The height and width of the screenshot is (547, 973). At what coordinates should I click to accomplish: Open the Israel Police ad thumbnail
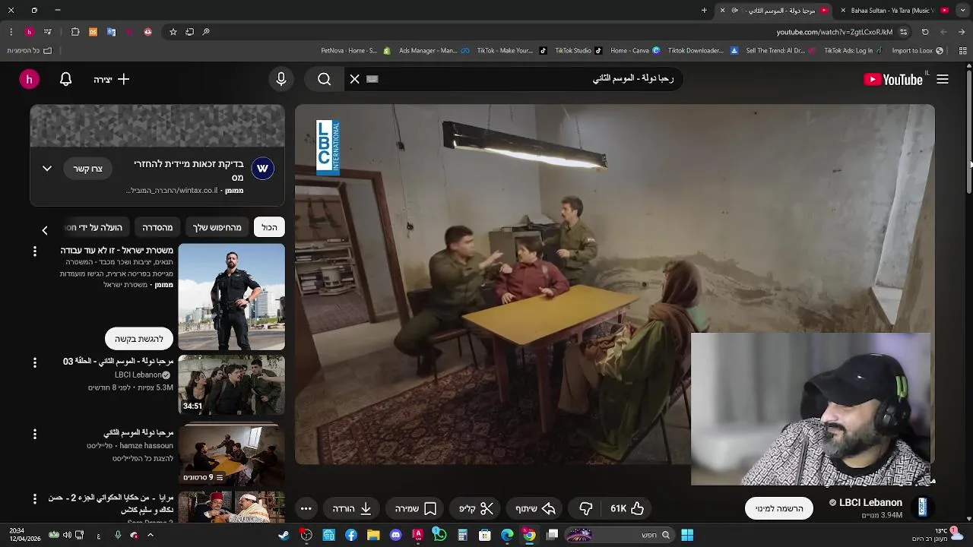click(x=232, y=297)
